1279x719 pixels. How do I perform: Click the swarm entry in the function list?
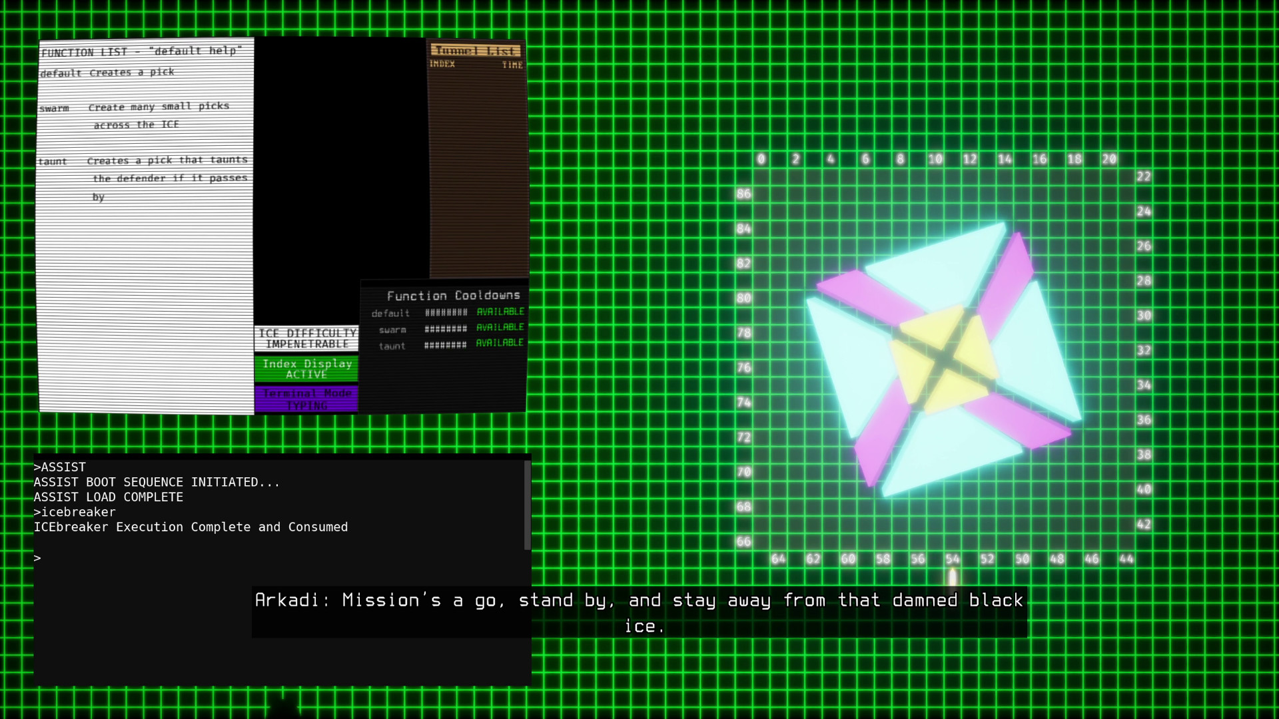pyautogui.click(x=55, y=107)
